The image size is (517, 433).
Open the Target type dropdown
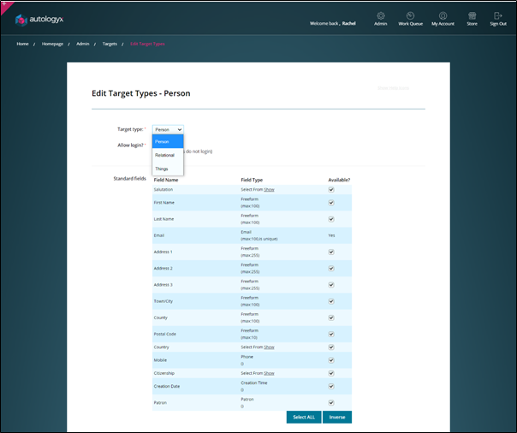coord(168,129)
